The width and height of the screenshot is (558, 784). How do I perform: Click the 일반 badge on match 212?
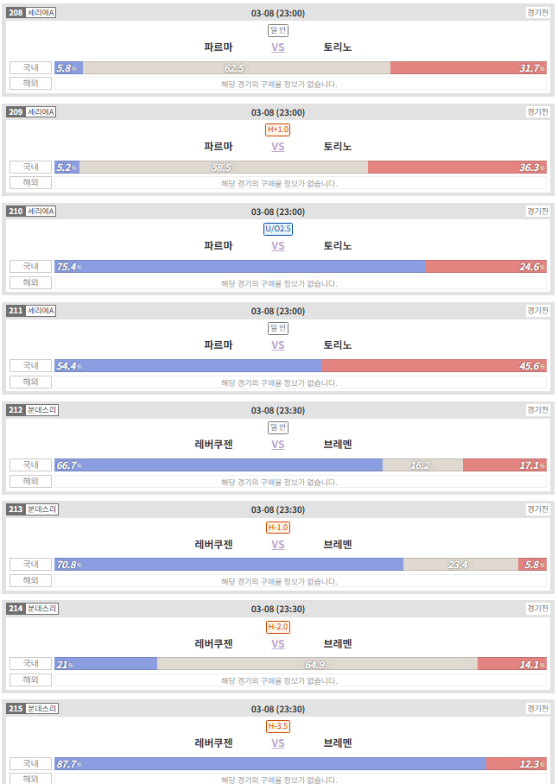(x=278, y=427)
